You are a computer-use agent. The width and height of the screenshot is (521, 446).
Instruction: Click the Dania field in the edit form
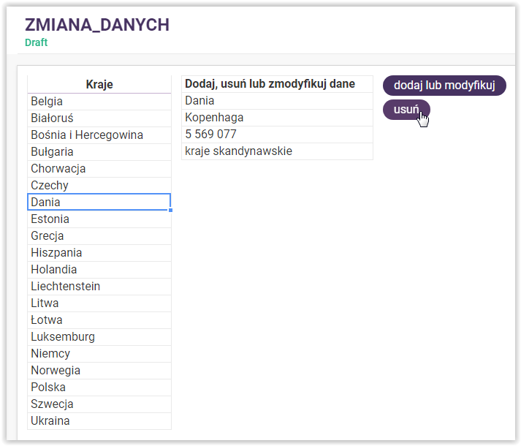pyautogui.click(x=277, y=101)
